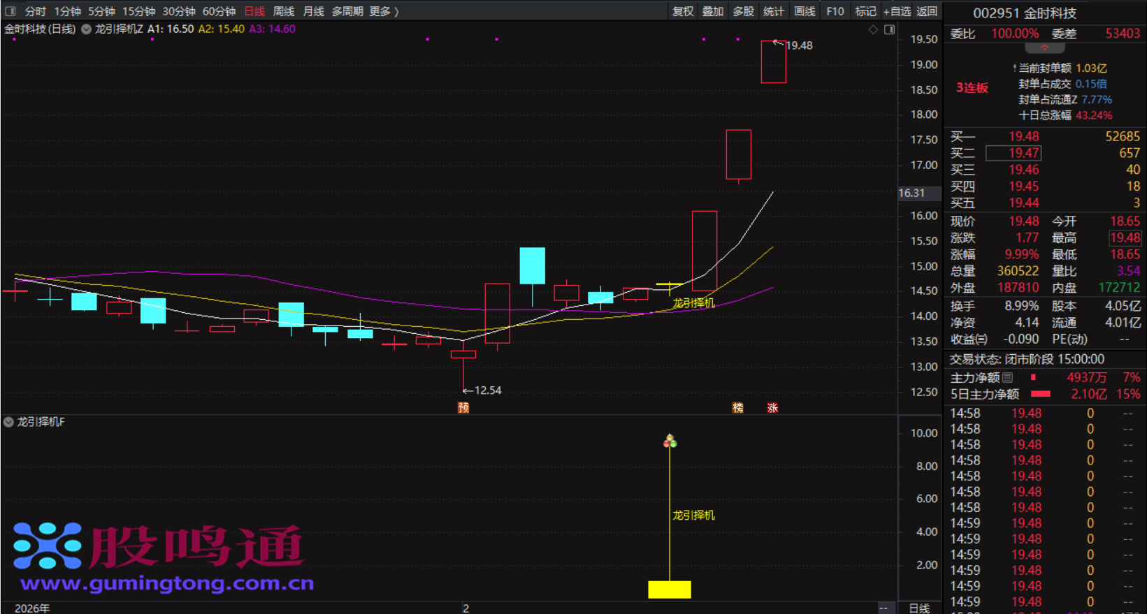Image resolution: width=1147 pixels, height=614 pixels.
Task: Enable 叠加 overlay comparison
Action: coord(712,11)
